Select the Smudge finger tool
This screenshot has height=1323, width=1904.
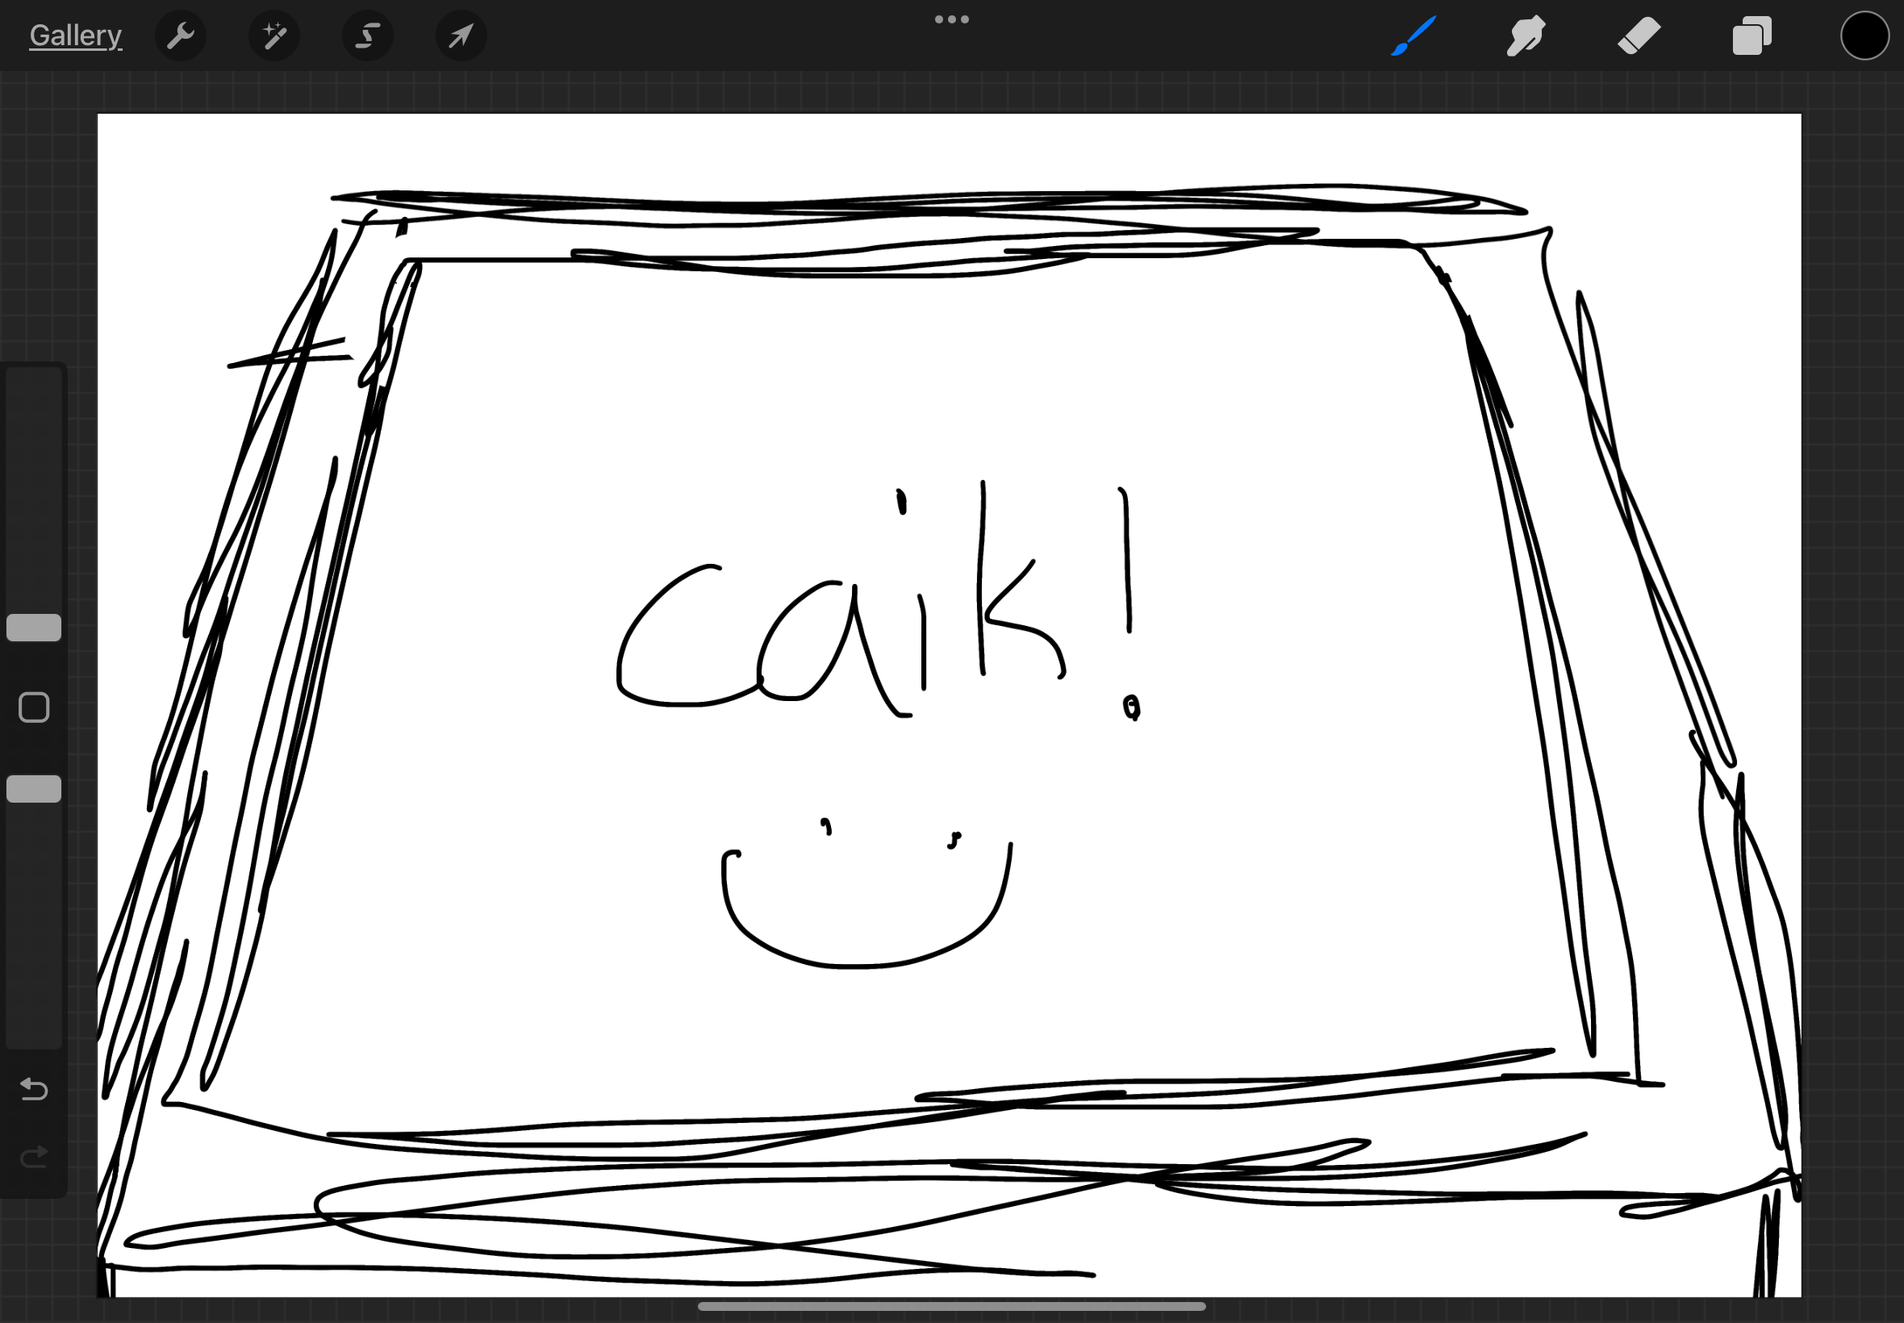pyautogui.click(x=1525, y=35)
